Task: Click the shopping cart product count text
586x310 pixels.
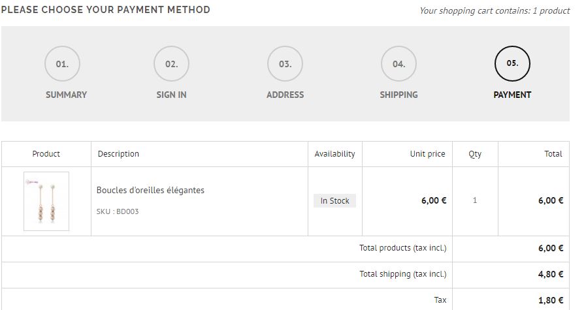Action: coord(495,10)
